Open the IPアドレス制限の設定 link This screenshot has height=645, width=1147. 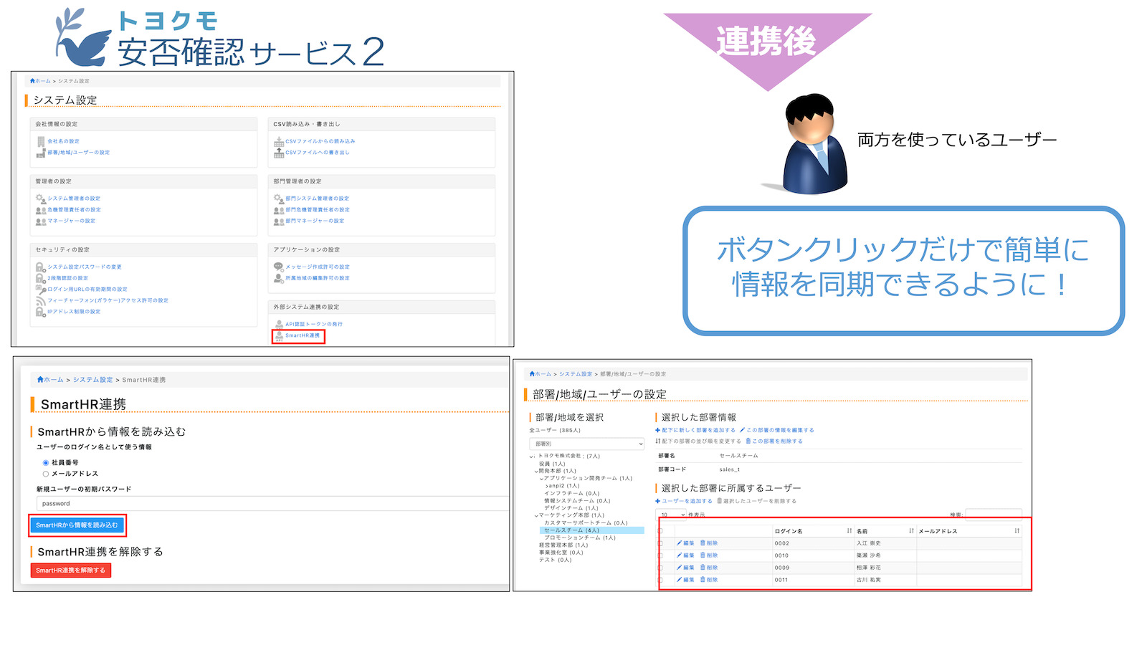[x=74, y=312]
